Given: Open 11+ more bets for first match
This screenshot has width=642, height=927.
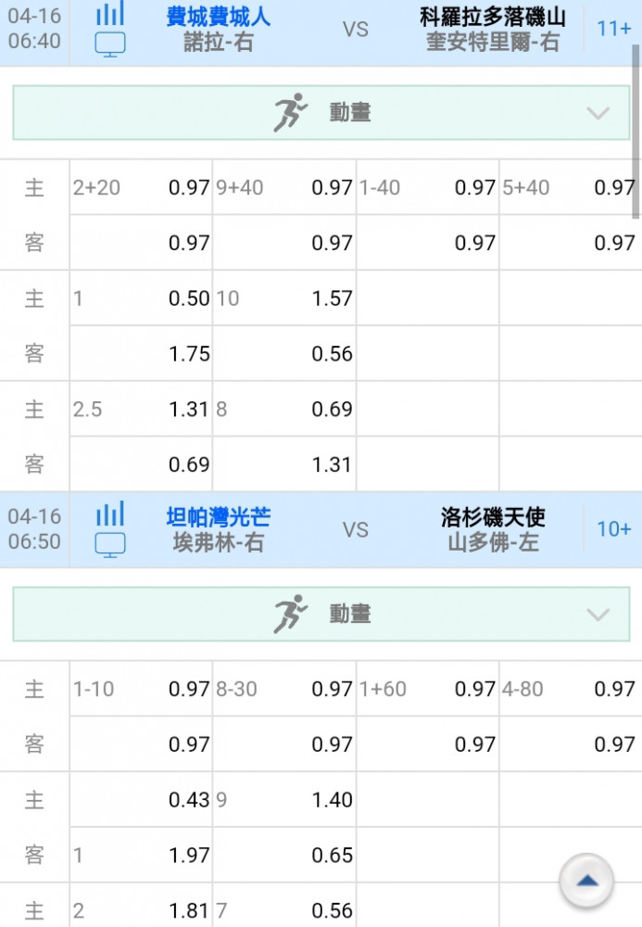Looking at the screenshot, I should pos(613,29).
